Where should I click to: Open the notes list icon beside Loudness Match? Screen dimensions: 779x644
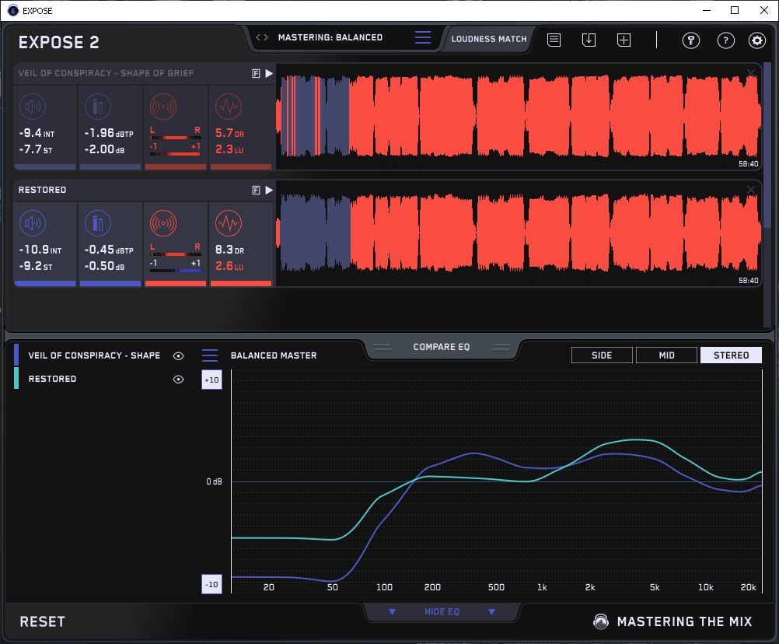click(x=554, y=40)
